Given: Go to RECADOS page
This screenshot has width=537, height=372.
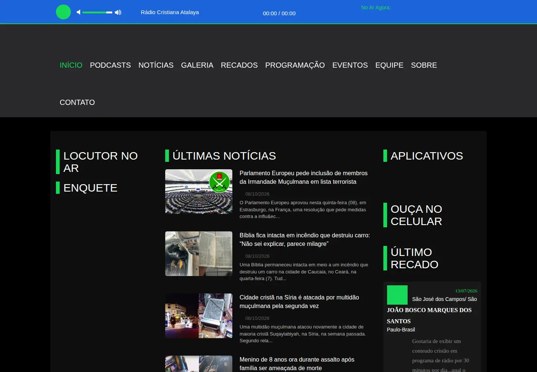Looking at the screenshot, I should (x=239, y=65).
